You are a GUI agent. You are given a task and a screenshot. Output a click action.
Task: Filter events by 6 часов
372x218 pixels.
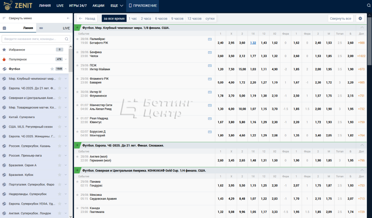click(x=161, y=19)
